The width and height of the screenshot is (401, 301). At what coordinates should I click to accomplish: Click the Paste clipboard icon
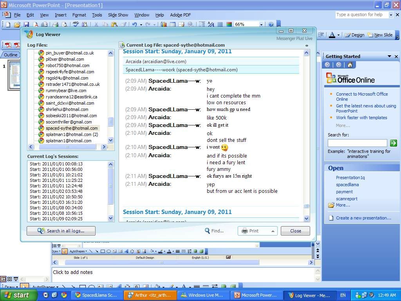[114, 25]
